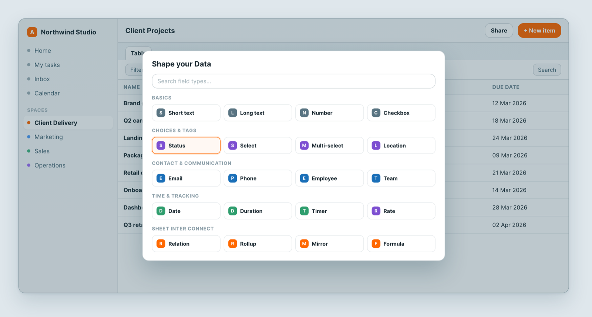Click the Northwind Studio workspace logo
The height and width of the screenshot is (317, 592).
[x=32, y=32]
